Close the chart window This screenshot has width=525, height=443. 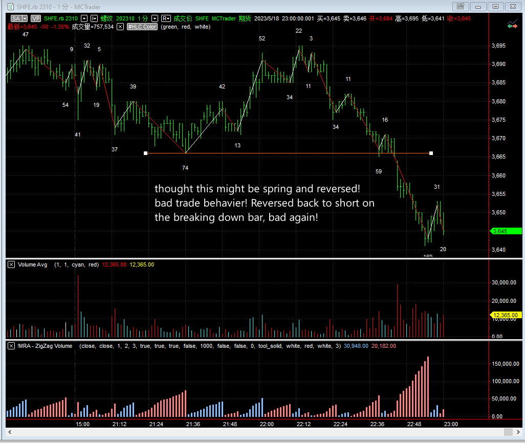[x=513, y=6]
